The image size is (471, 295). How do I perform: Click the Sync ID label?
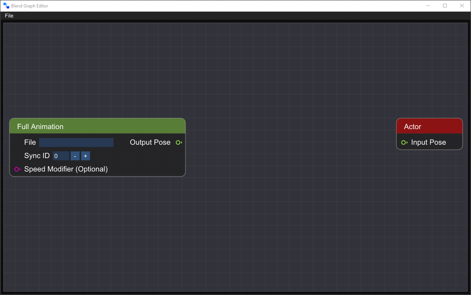point(37,156)
